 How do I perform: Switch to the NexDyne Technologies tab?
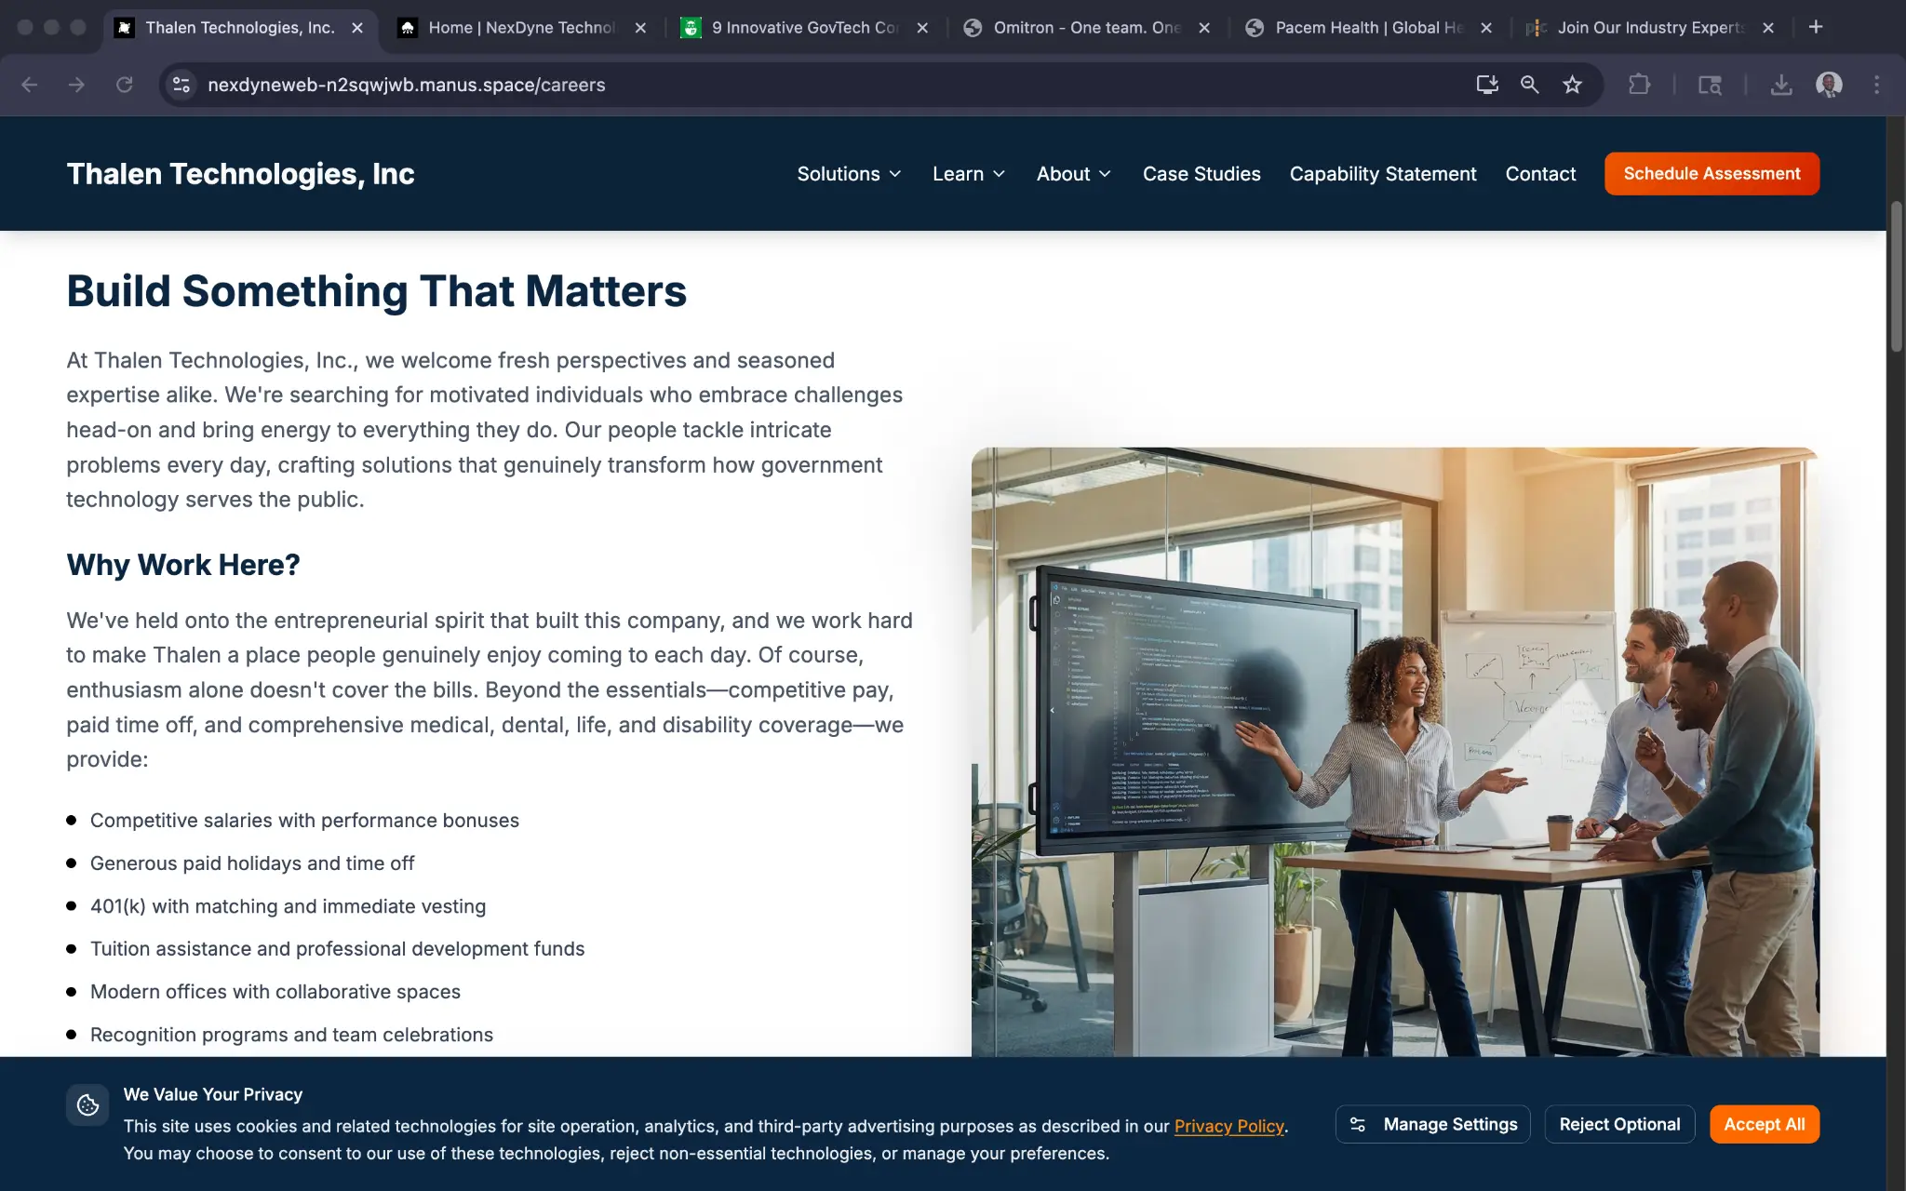point(521,28)
